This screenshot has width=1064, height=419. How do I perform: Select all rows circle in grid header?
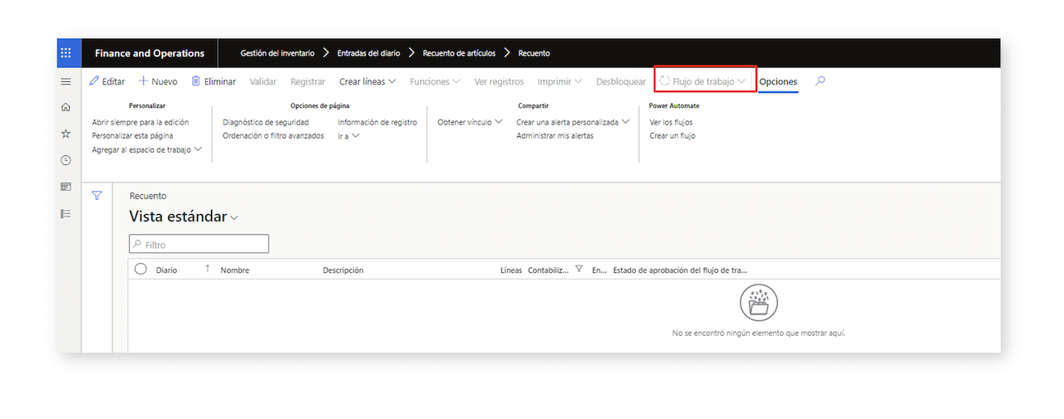pos(140,269)
